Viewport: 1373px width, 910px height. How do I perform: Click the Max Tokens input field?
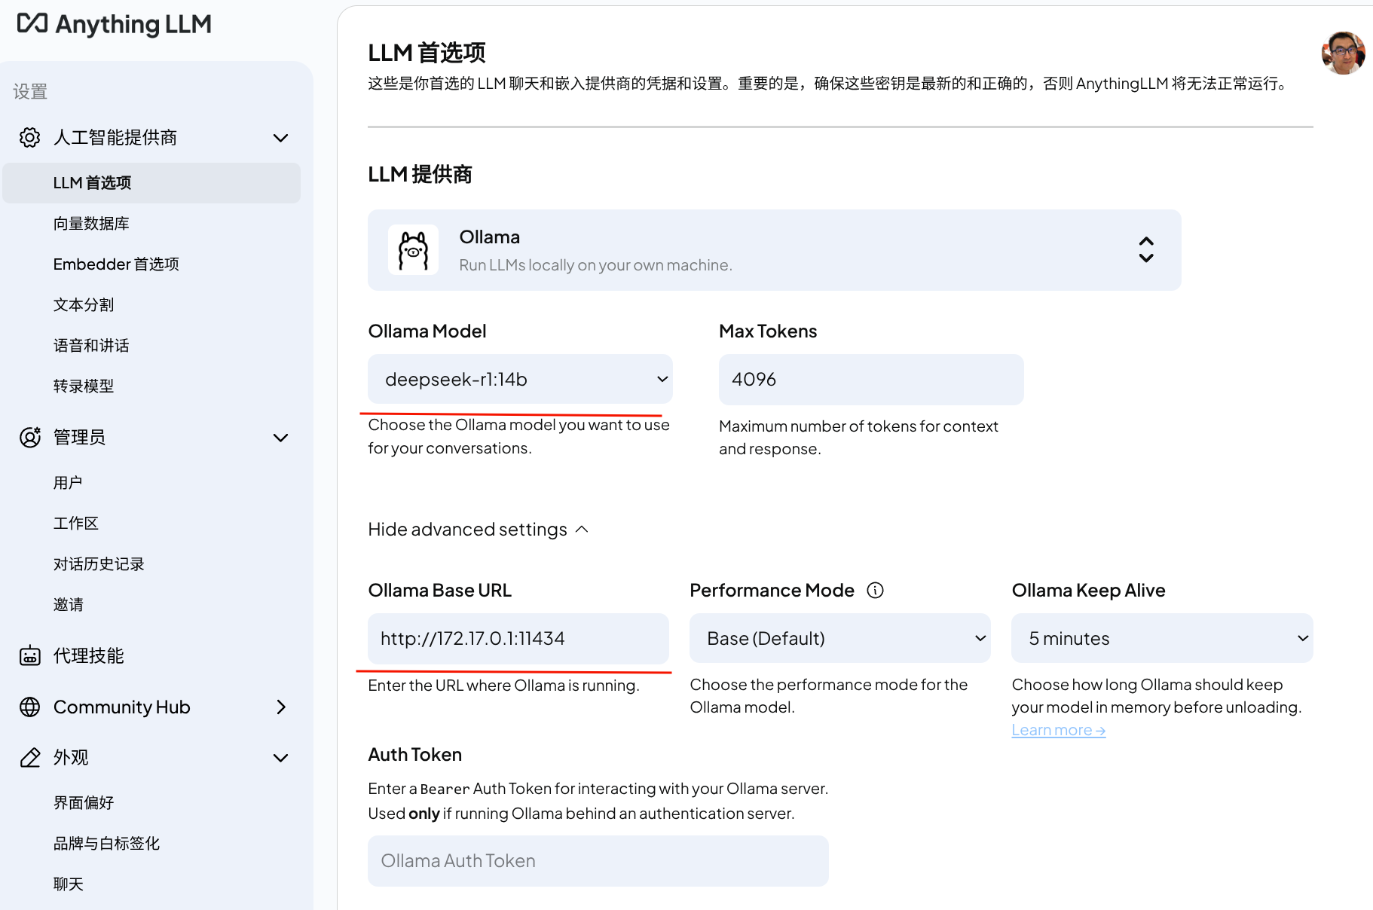pos(871,379)
